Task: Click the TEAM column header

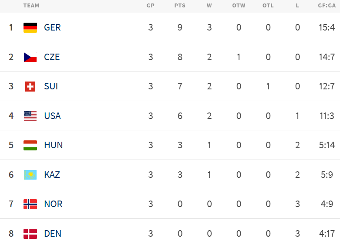Action: tap(31, 6)
